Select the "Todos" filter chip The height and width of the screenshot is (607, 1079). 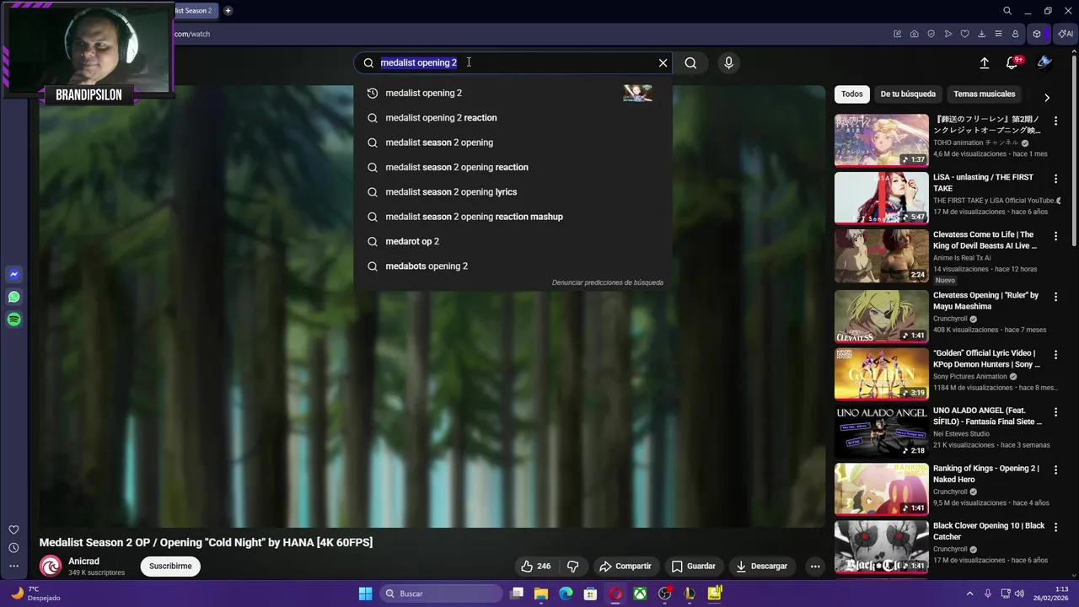851,94
